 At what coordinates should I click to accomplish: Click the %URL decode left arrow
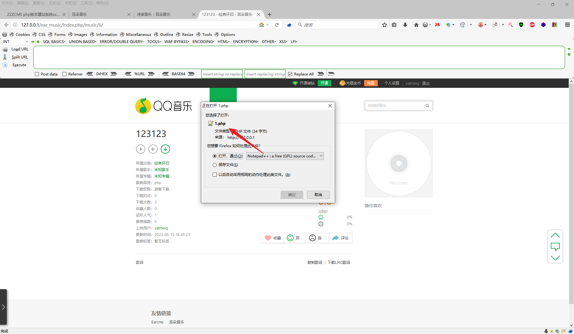[x=128, y=74]
